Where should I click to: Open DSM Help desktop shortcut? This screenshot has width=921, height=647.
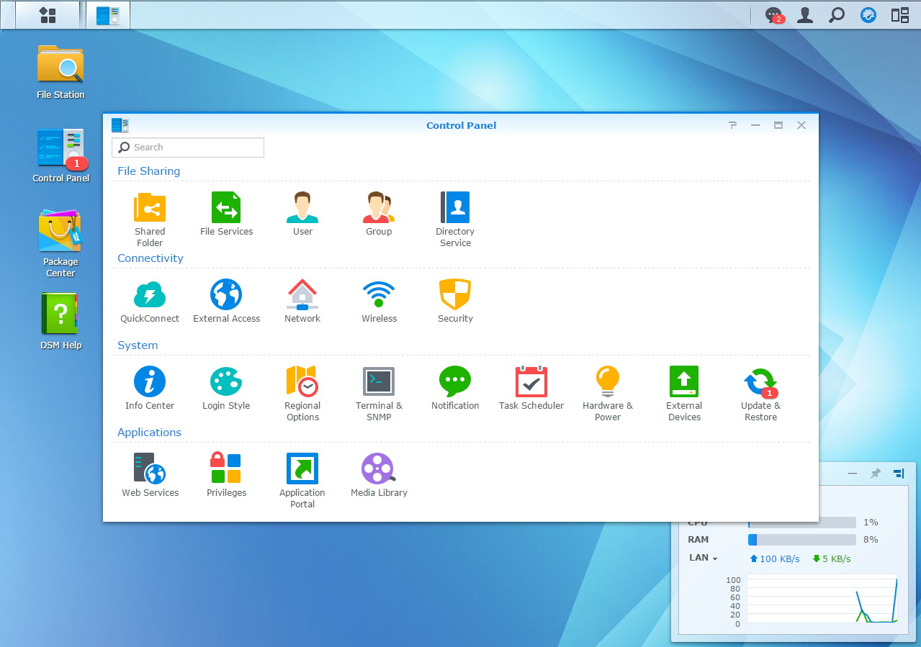tap(60, 314)
